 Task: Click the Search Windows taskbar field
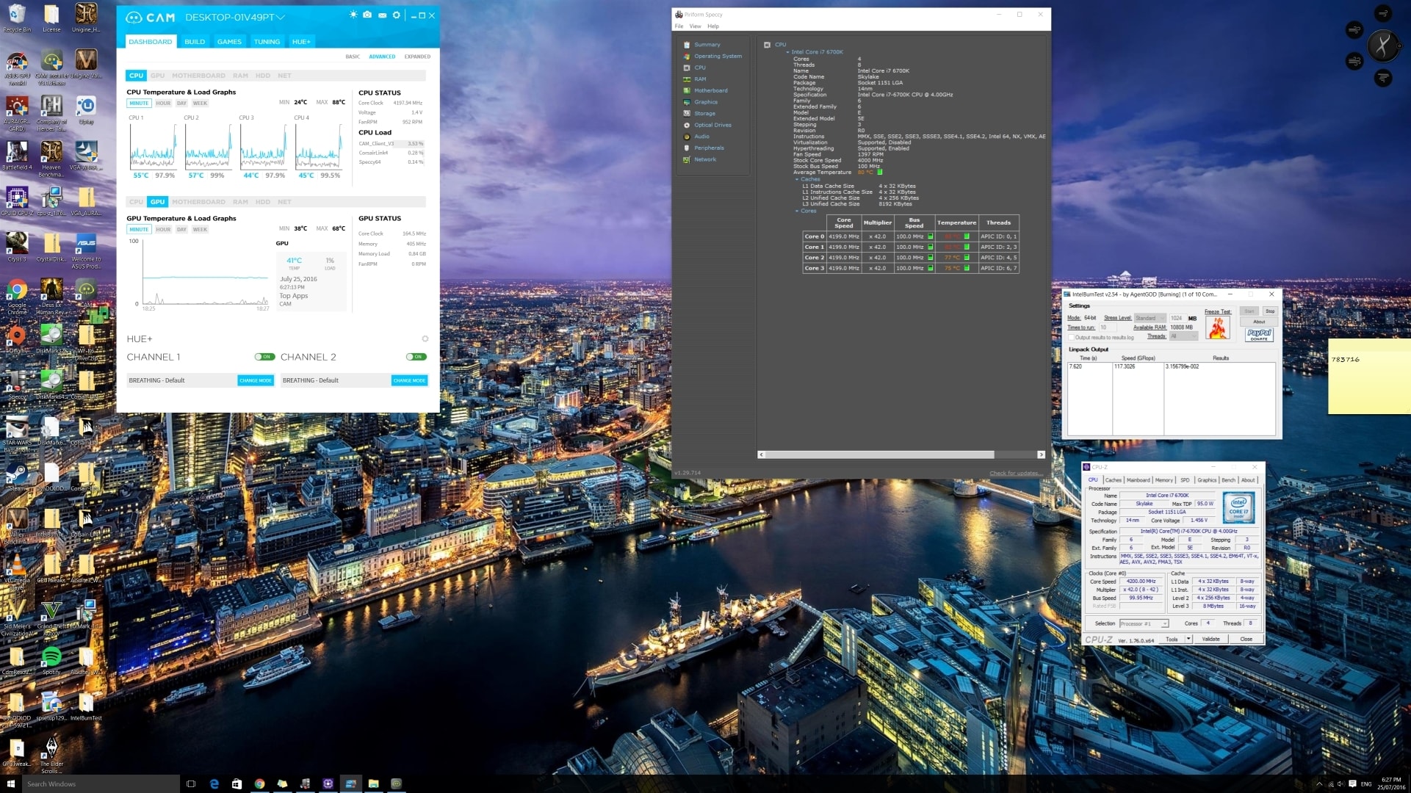pyautogui.click(x=100, y=783)
